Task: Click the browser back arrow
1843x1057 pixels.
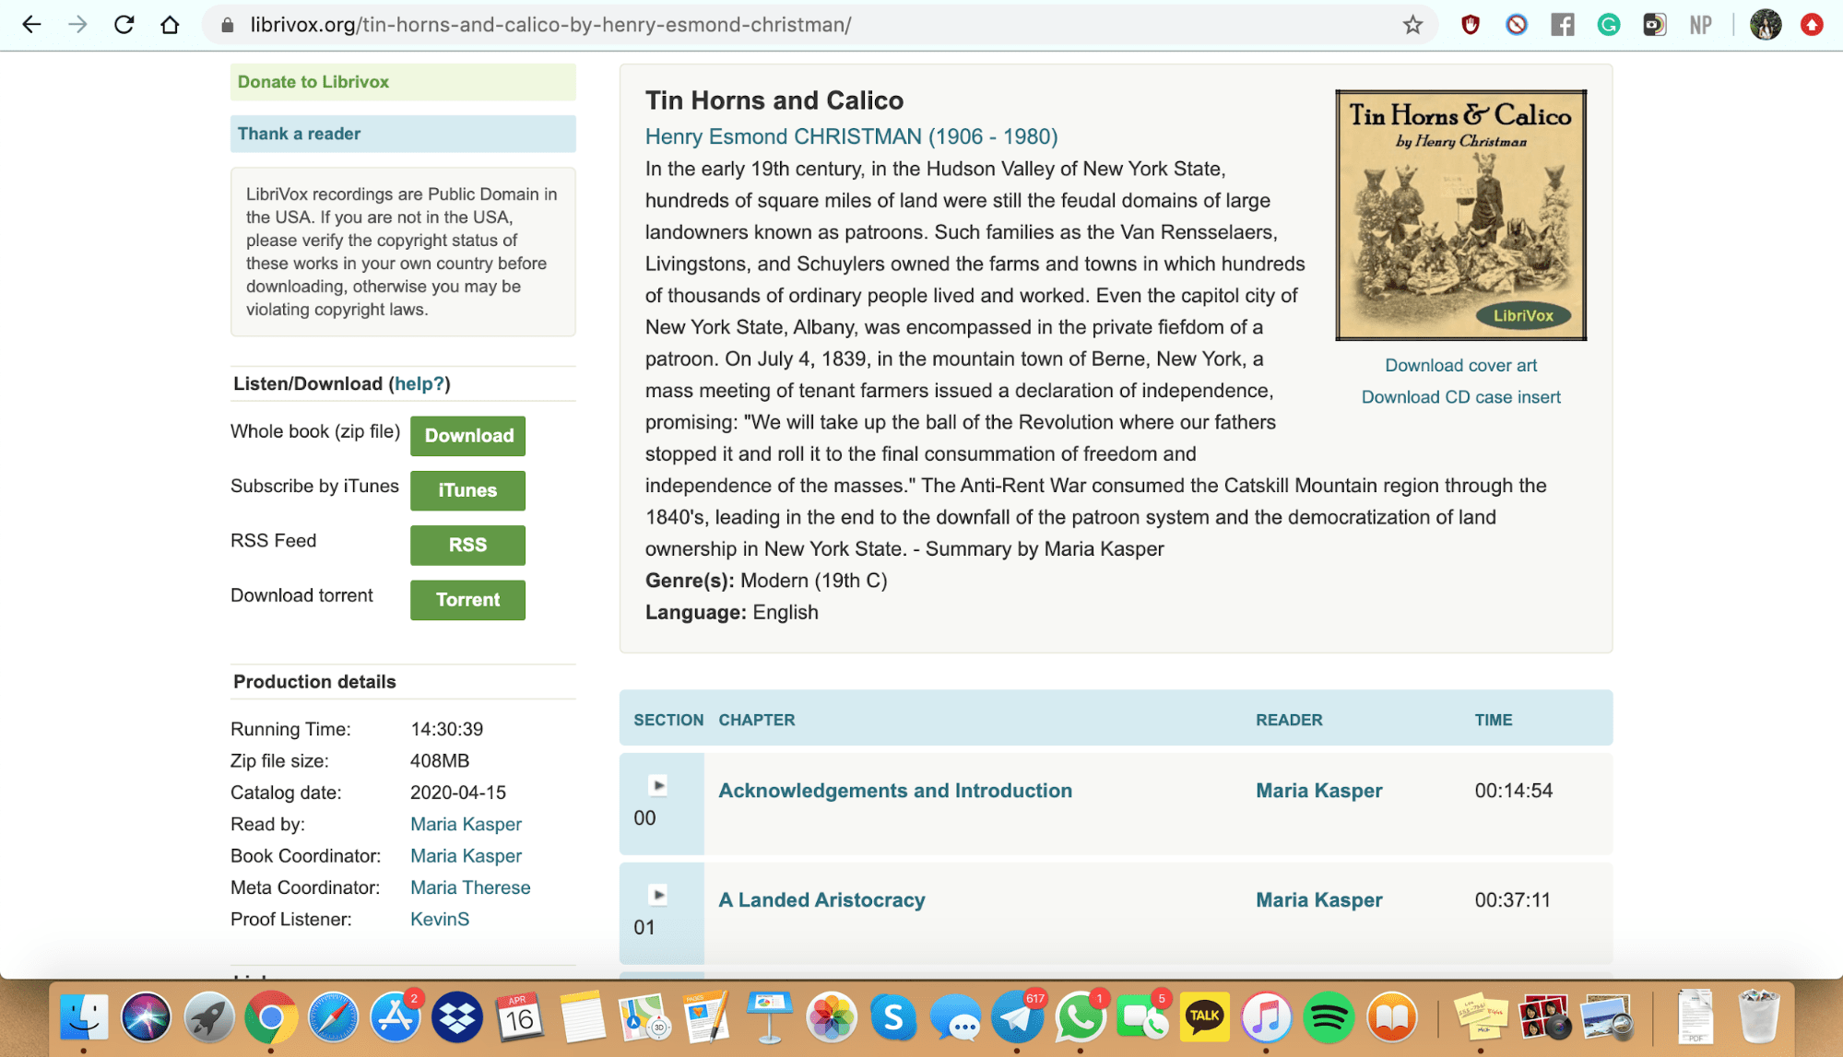Action: [31, 25]
